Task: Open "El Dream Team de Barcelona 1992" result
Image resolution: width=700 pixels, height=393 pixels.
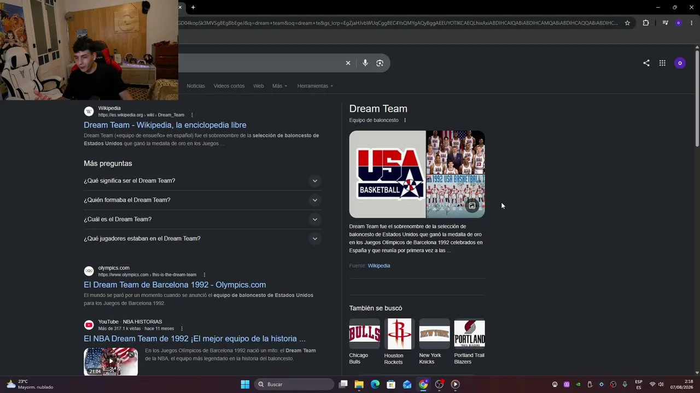Action: point(175,285)
